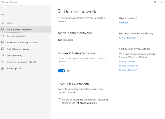Open the hamburger navigation menu icon
Image resolution: width=165 pixels, height=119 pixels.
[3, 15]
